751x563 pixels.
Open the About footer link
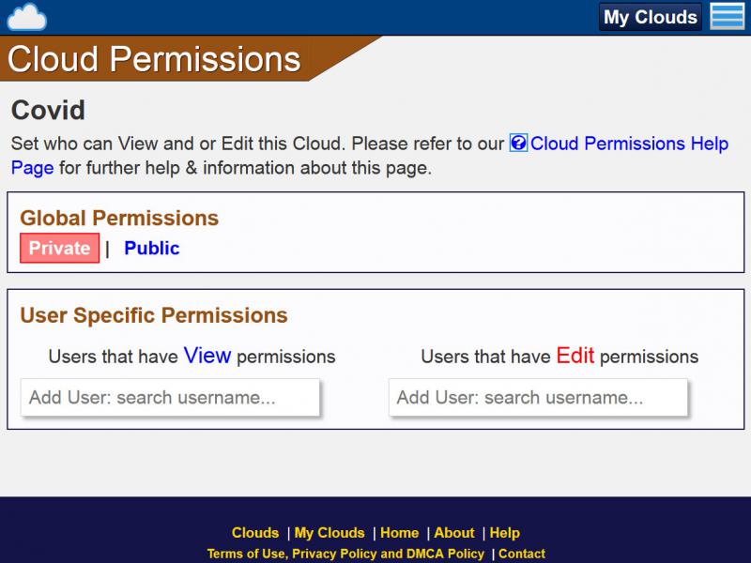[454, 533]
